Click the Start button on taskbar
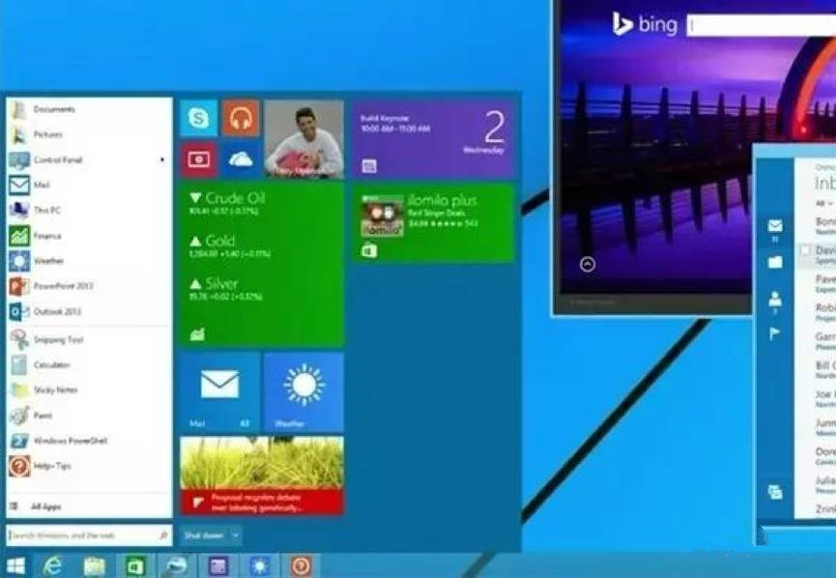The image size is (836, 578). tap(16, 565)
